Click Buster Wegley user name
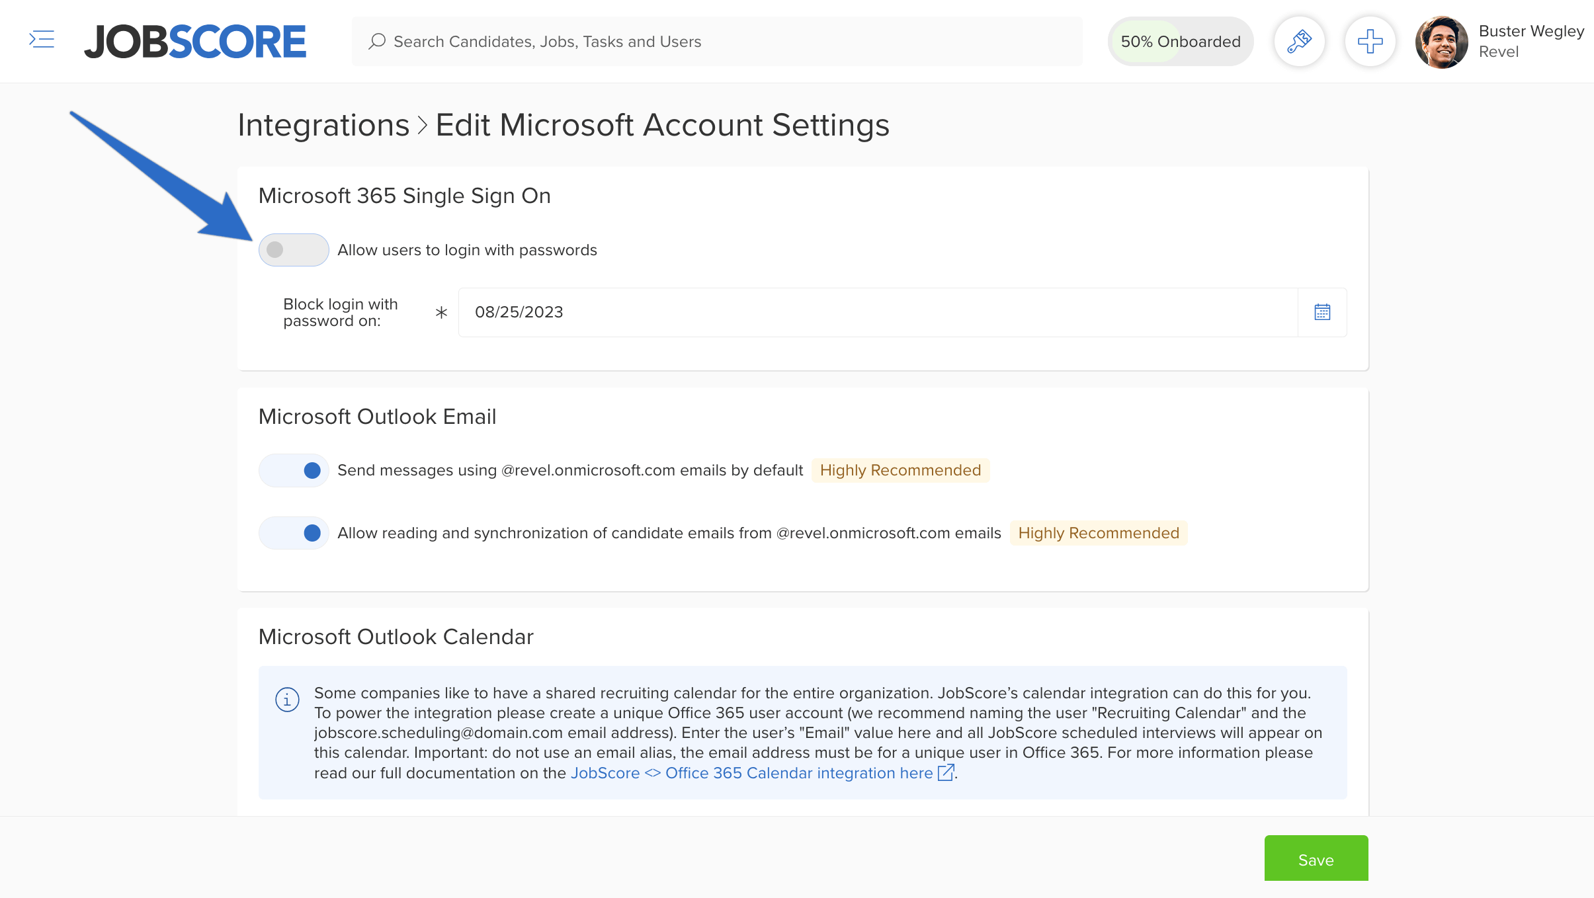The height and width of the screenshot is (898, 1594). click(x=1531, y=31)
